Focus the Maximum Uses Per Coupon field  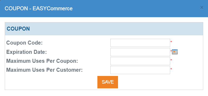[140, 61]
